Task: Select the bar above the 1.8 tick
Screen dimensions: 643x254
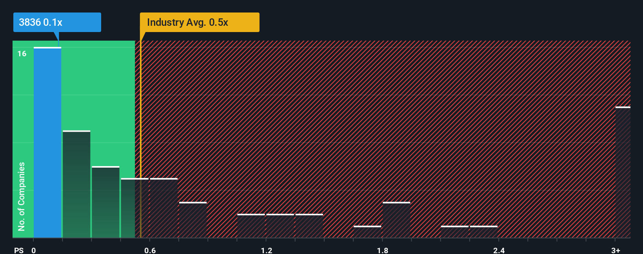Action: [396, 220]
